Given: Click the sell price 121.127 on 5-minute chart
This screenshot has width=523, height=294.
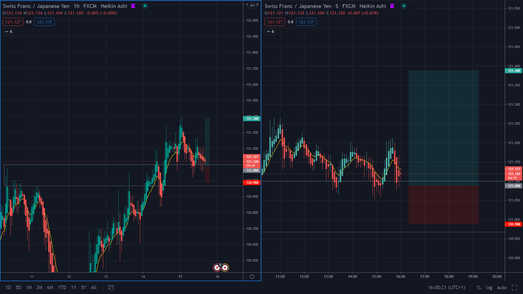Looking at the screenshot, I should point(275,22).
